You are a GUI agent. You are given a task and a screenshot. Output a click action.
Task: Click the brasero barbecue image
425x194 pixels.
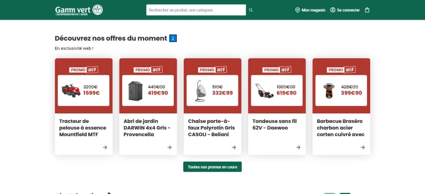[329, 91]
